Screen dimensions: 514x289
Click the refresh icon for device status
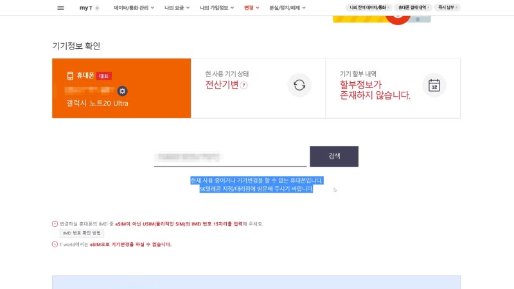coord(299,85)
